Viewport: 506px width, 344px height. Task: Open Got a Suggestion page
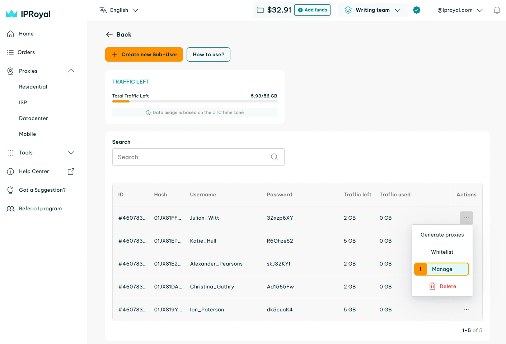pyautogui.click(x=42, y=190)
